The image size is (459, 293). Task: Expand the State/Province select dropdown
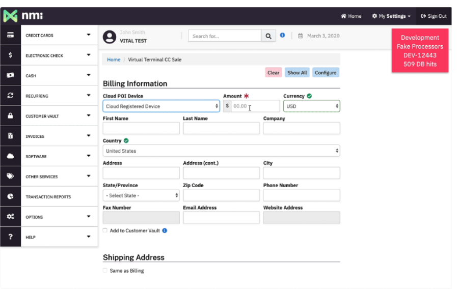tap(141, 195)
